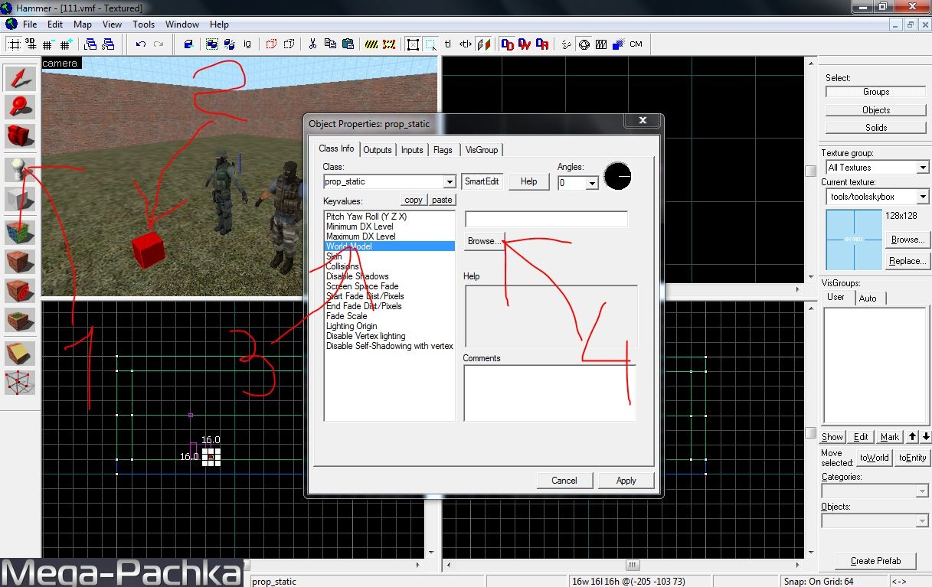Select the Block tool (white cube)
Image resolution: width=932 pixels, height=587 pixels.
(21, 199)
